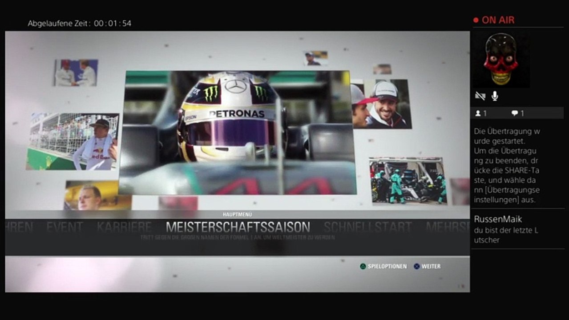569x320 pixels.
Task: Click the skull broadcaster avatar
Action: tap(501, 60)
